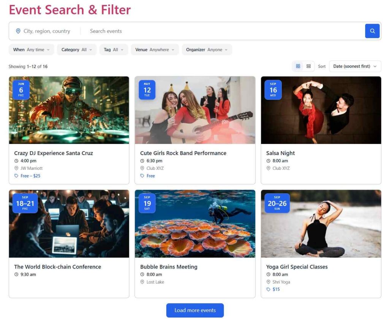Open The World Block-chain Conference title
The width and height of the screenshot is (389, 319).
58,267
